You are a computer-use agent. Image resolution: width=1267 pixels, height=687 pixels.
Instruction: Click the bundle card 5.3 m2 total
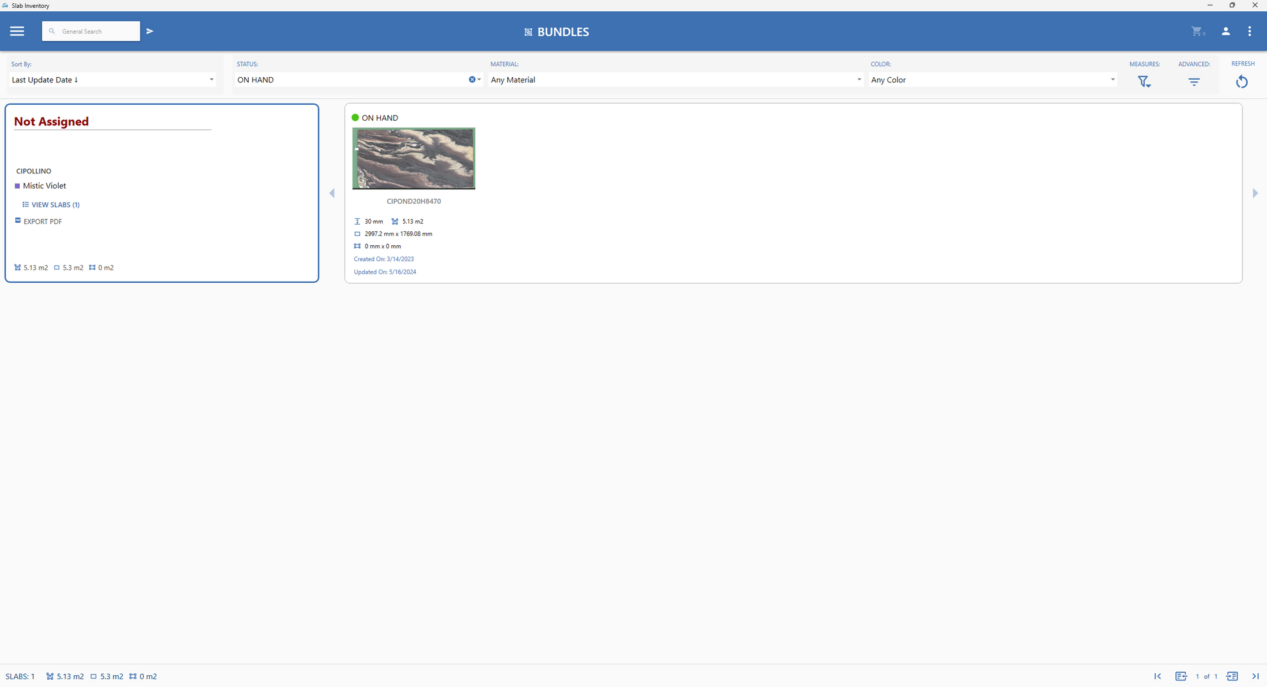click(x=73, y=268)
